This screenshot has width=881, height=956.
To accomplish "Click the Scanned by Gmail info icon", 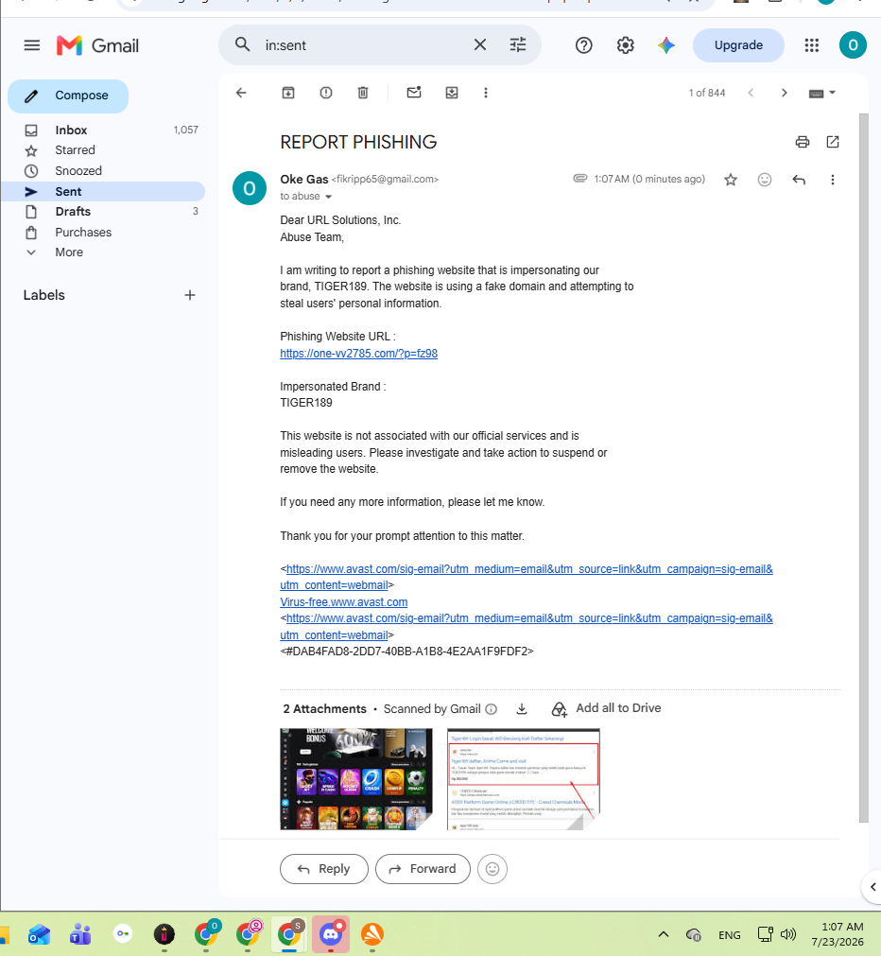I will tap(492, 709).
